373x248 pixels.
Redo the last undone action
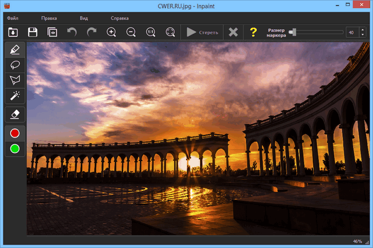point(92,32)
